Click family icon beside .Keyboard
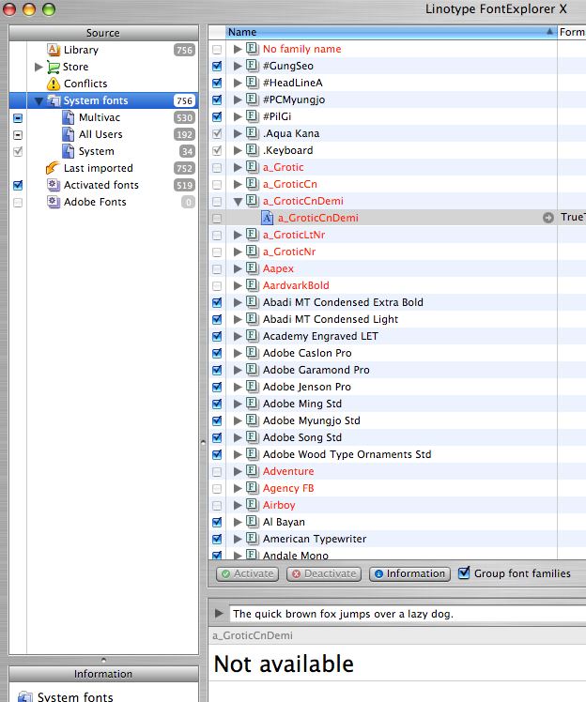Viewport: 586px width, 702px height. [x=253, y=150]
